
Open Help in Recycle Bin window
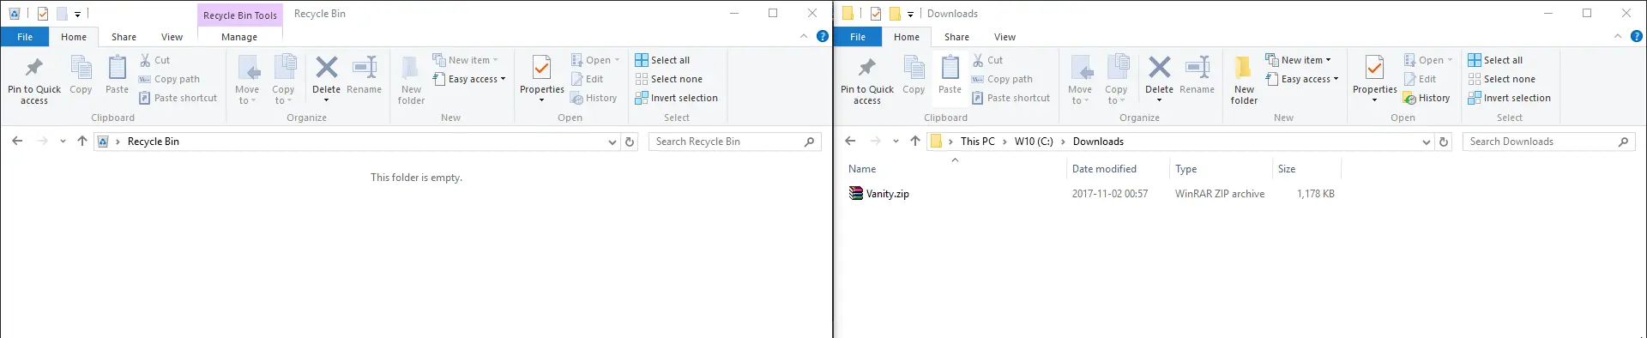[x=822, y=36]
